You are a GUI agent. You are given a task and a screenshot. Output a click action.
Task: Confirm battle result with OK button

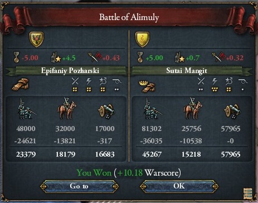tap(179, 186)
